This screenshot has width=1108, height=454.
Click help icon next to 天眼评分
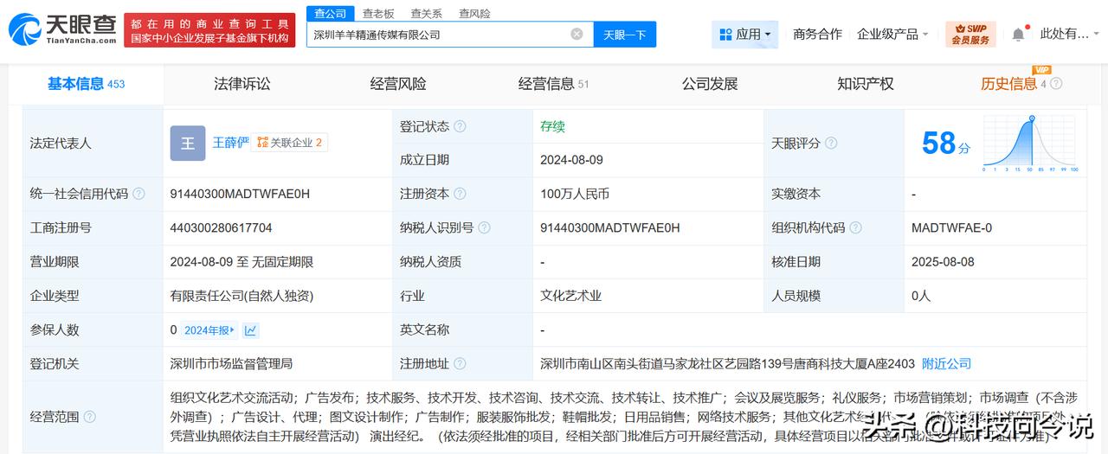click(830, 144)
